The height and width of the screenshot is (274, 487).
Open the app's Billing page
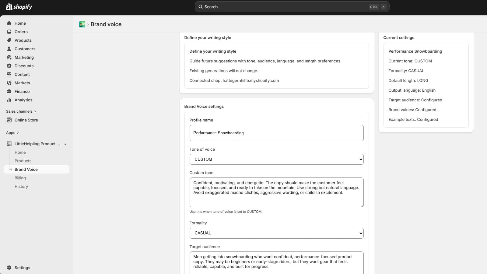20,178
